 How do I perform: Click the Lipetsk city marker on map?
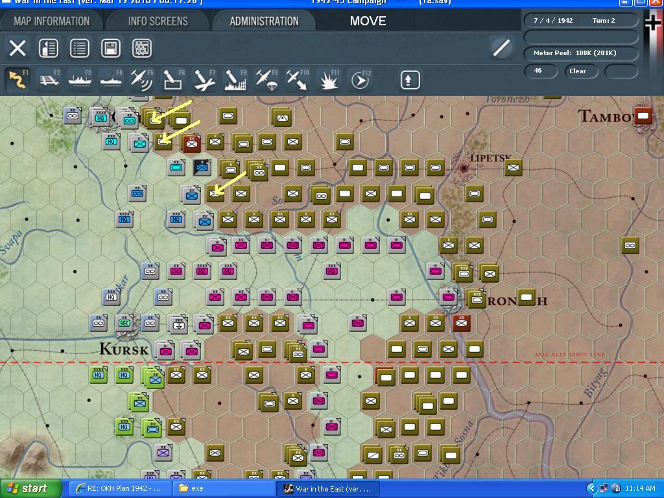click(464, 168)
